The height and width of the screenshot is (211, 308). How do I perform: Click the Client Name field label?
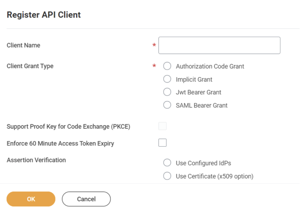coord(23,45)
